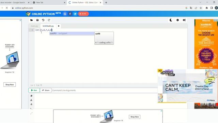218x123 pixels.
Task: Toggle dark mode with the moon icon
Action: point(171,20)
